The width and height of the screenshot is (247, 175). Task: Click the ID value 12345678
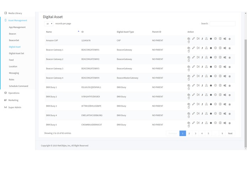[x=86, y=40]
